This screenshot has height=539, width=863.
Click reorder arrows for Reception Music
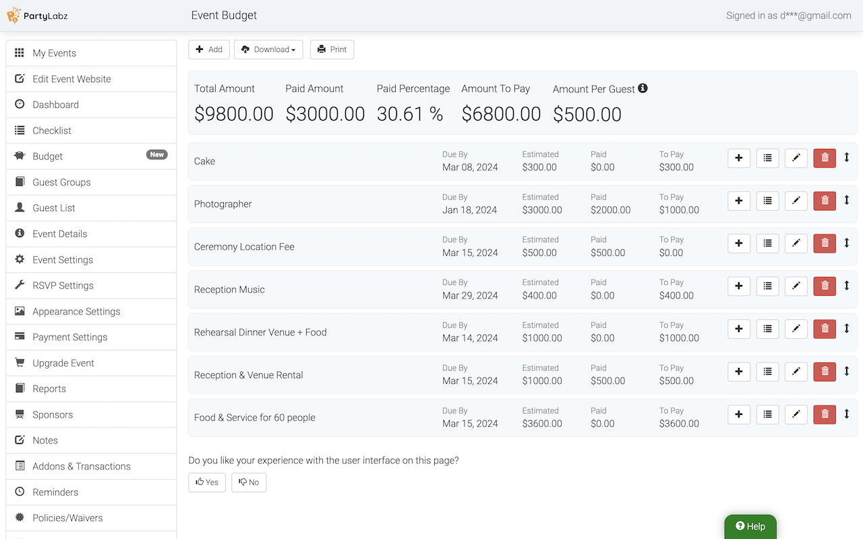847,286
